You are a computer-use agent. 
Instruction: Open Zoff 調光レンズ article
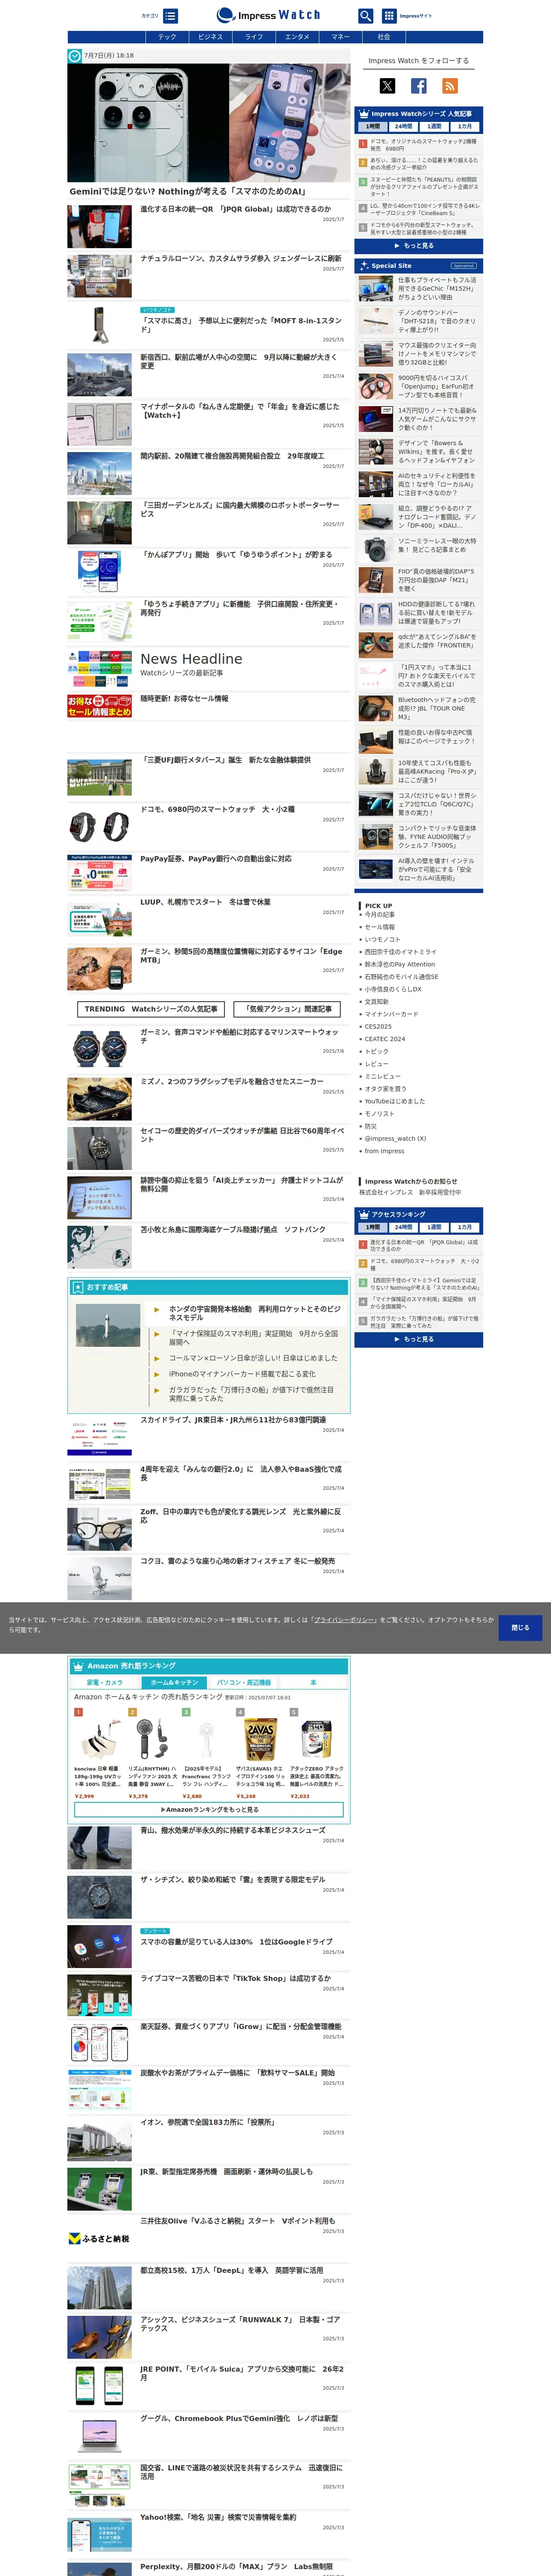240,1516
